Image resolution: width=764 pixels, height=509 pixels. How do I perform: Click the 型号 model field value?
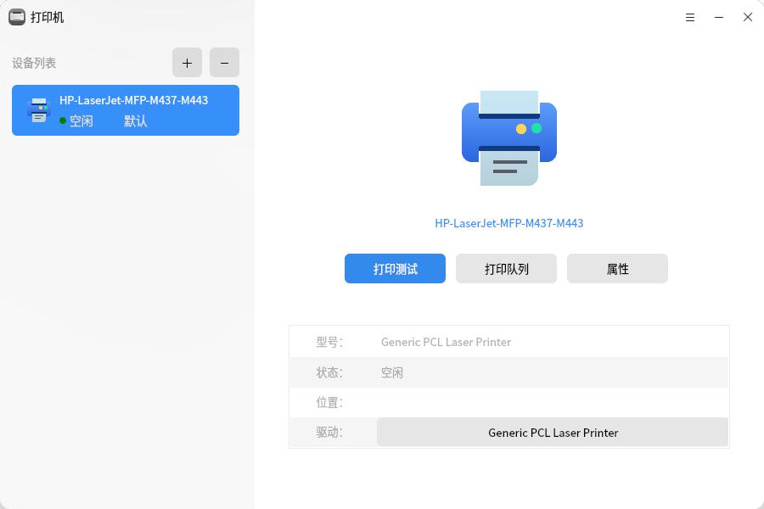click(x=446, y=342)
